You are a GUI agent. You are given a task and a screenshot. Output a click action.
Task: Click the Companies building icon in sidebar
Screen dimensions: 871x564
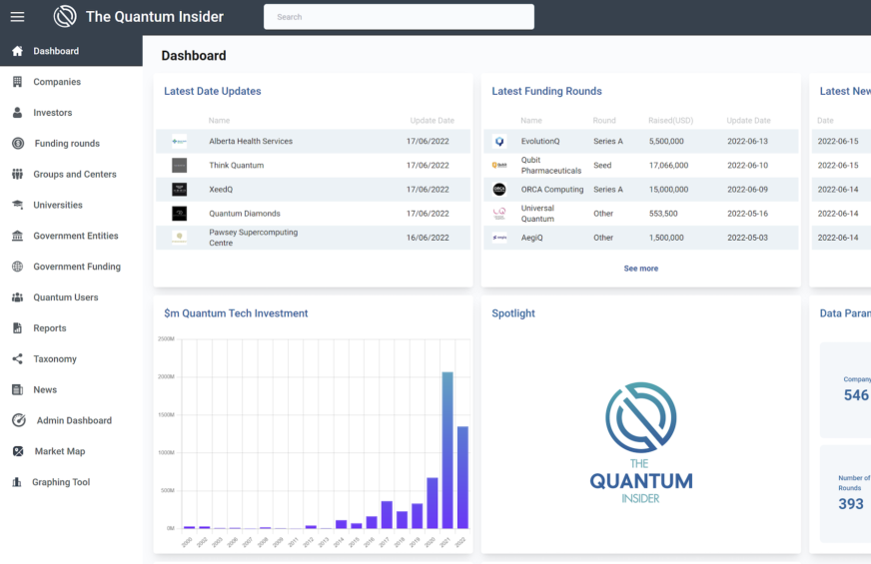(17, 82)
